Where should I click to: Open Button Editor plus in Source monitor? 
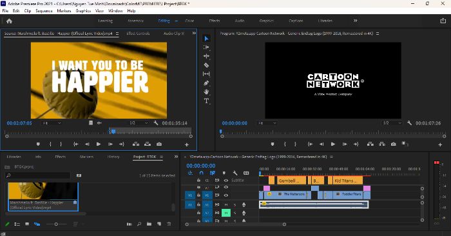(187, 145)
